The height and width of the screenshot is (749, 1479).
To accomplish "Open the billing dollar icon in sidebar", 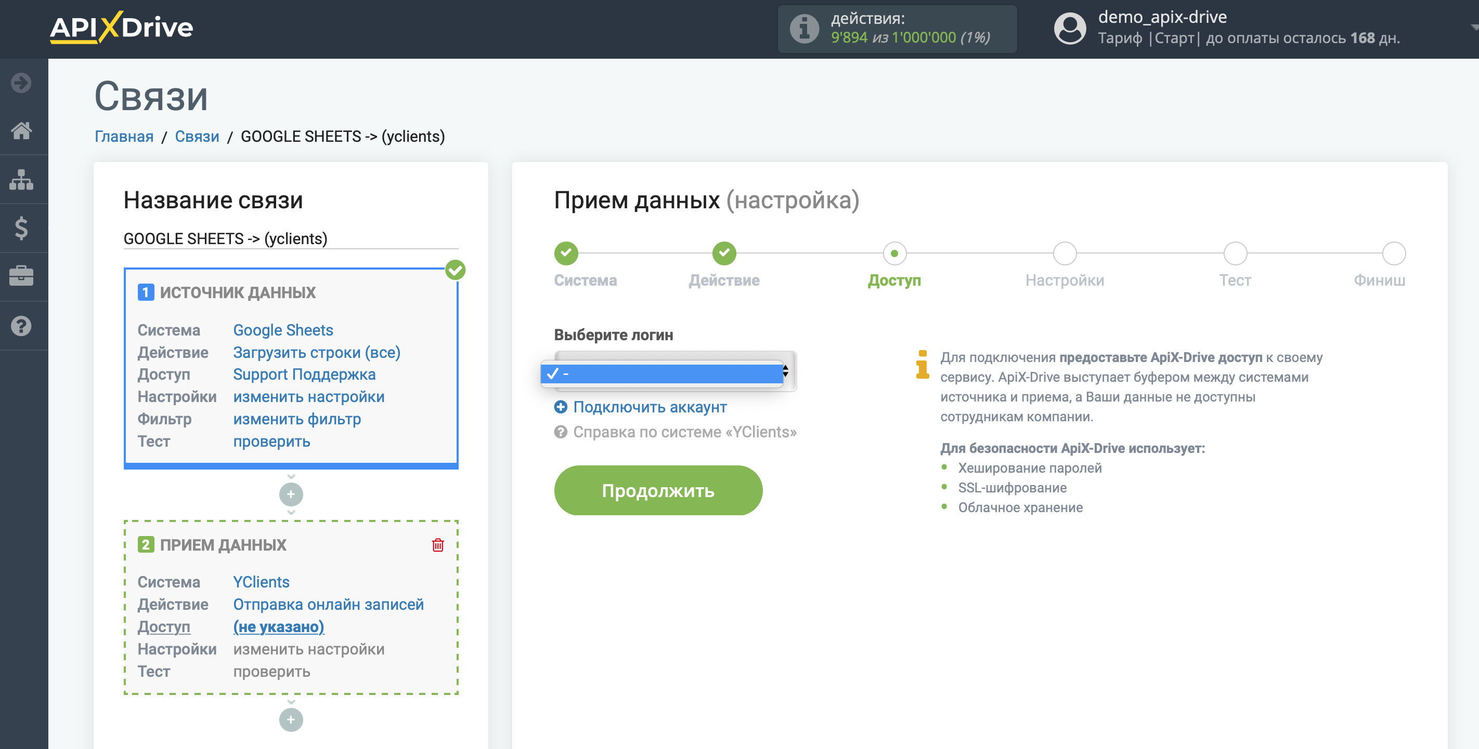I will point(21,228).
